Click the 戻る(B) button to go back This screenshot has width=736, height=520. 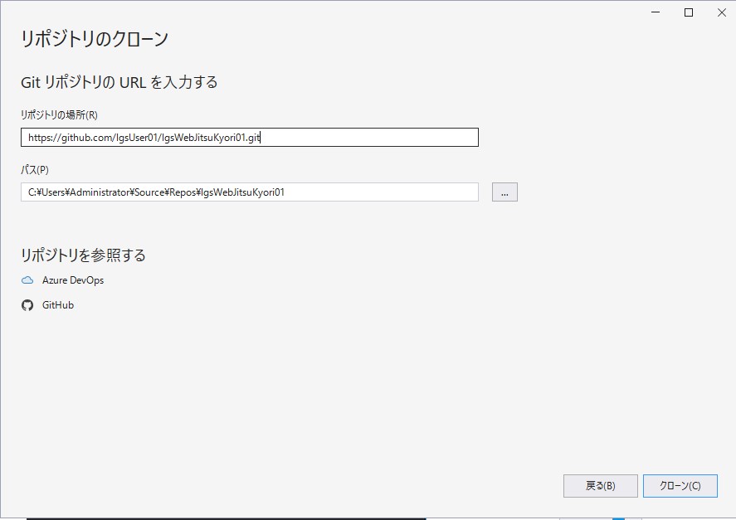coord(601,486)
